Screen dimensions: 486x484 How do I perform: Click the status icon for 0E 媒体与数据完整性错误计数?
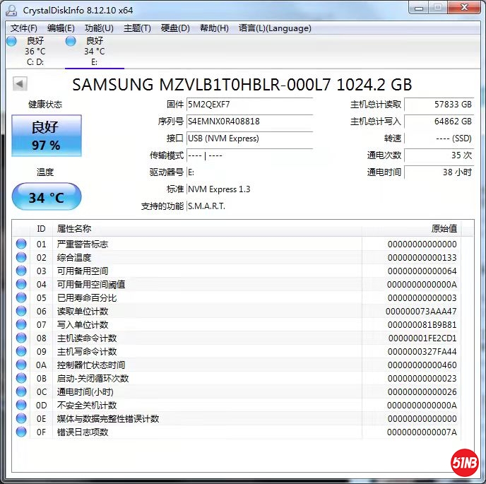click(21, 418)
